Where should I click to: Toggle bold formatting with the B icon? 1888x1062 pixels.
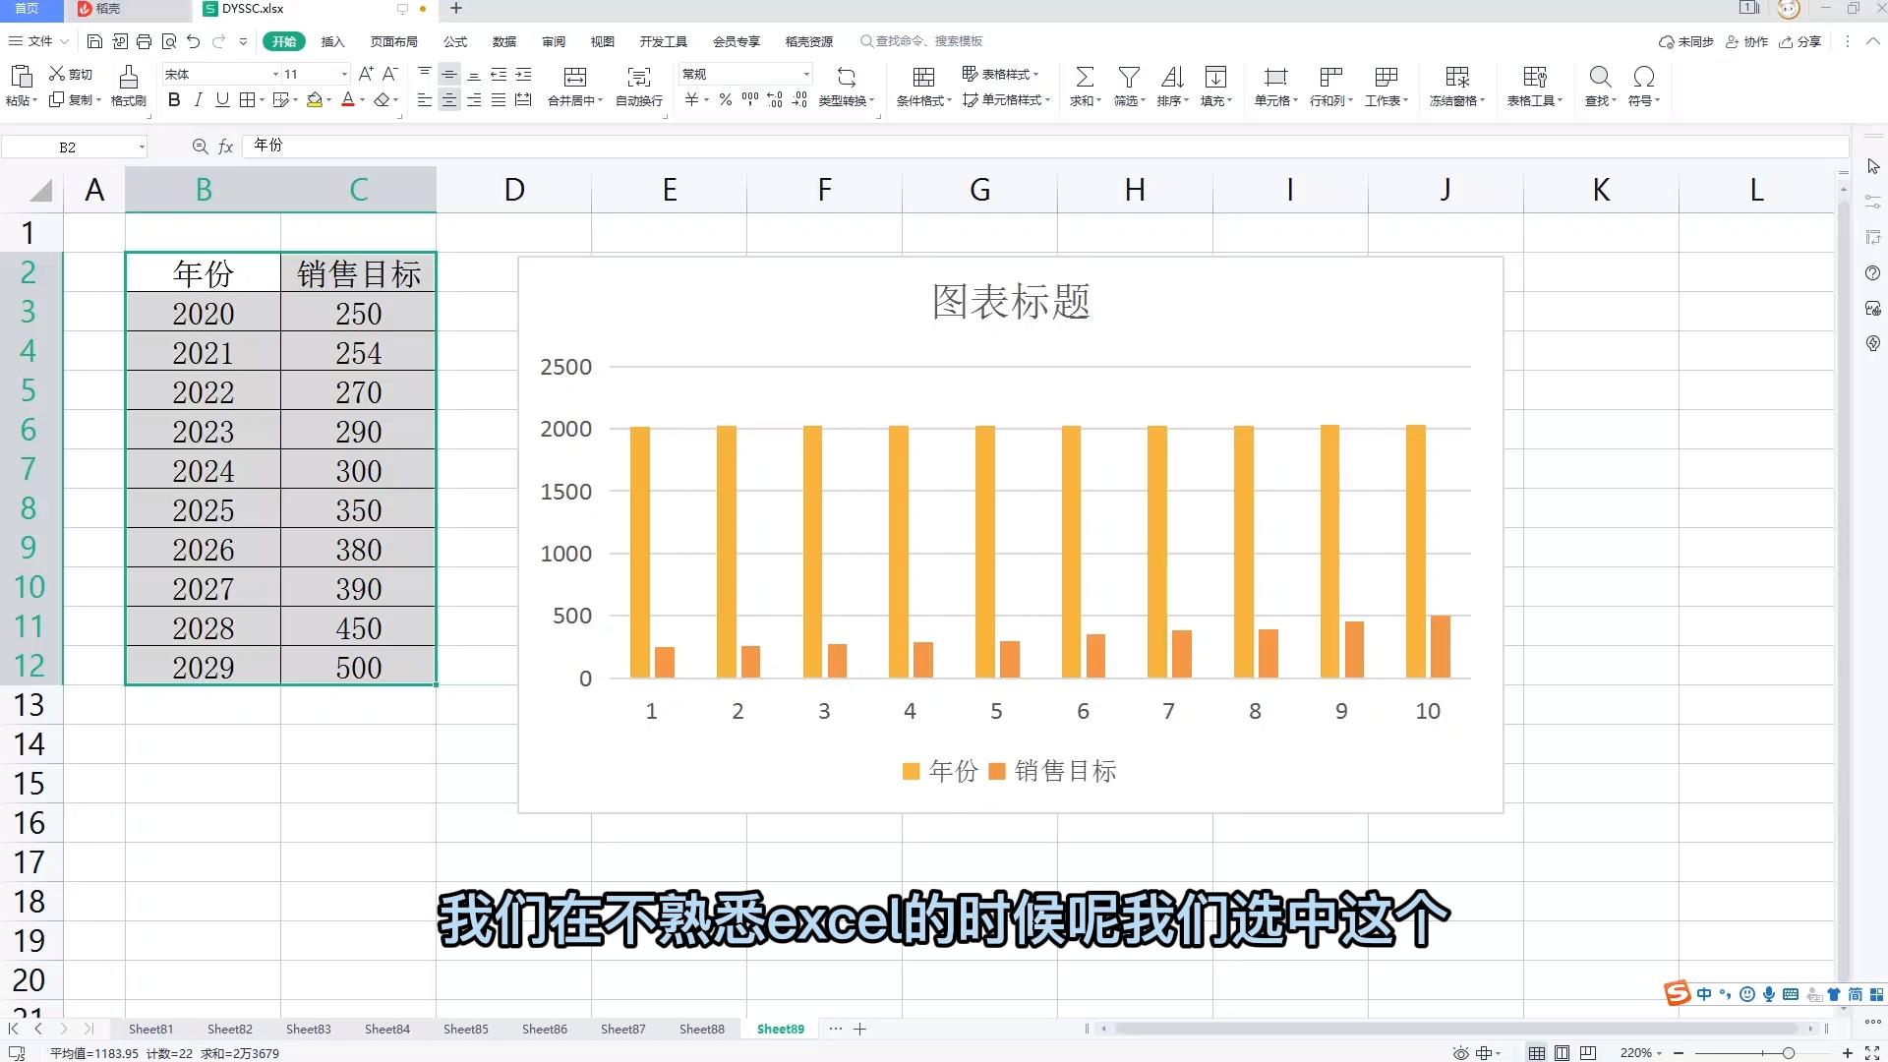tap(174, 99)
